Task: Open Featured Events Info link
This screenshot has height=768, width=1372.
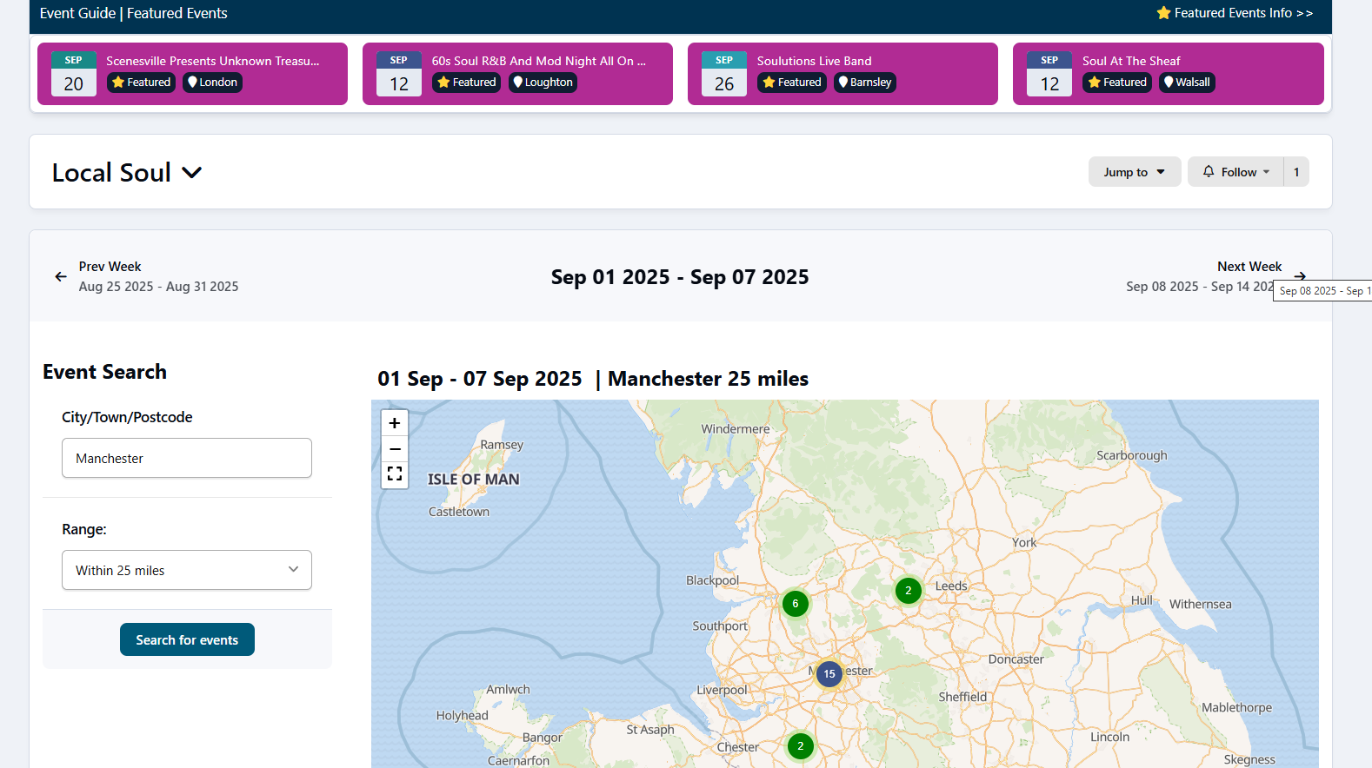Action: coord(1235,13)
